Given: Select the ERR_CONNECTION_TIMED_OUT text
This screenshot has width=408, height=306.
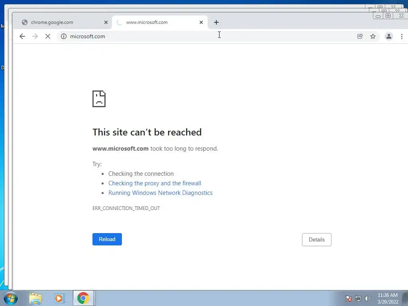Looking at the screenshot, I should [x=126, y=208].
